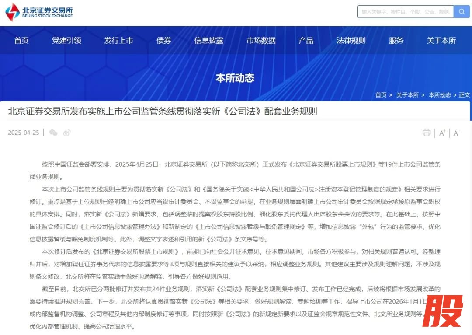This screenshot has height=335, width=472.
Task: Expand the 信息披露 menu
Action: (x=209, y=41)
